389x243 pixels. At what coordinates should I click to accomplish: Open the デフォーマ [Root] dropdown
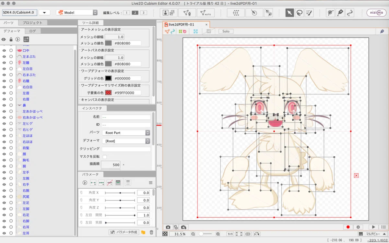[x=126, y=141]
